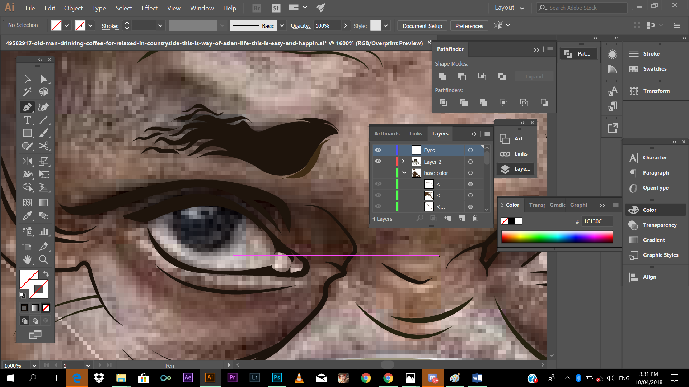Toggle visibility of third base color sublayer

[378, 206]
